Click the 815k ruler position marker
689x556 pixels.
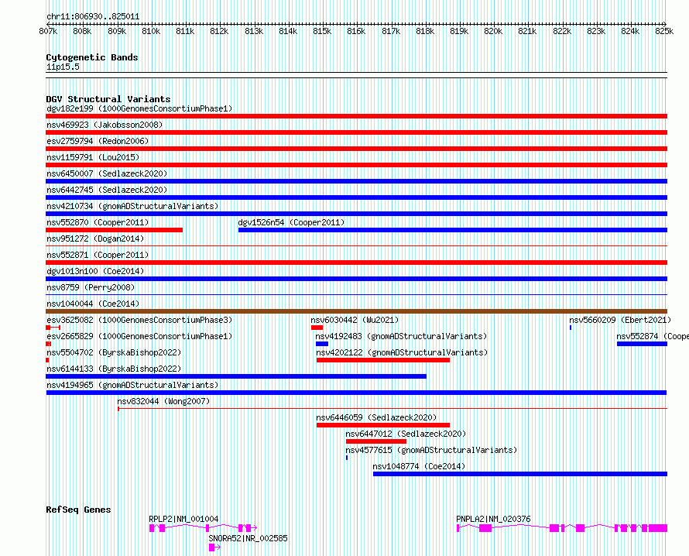point(322,31)
